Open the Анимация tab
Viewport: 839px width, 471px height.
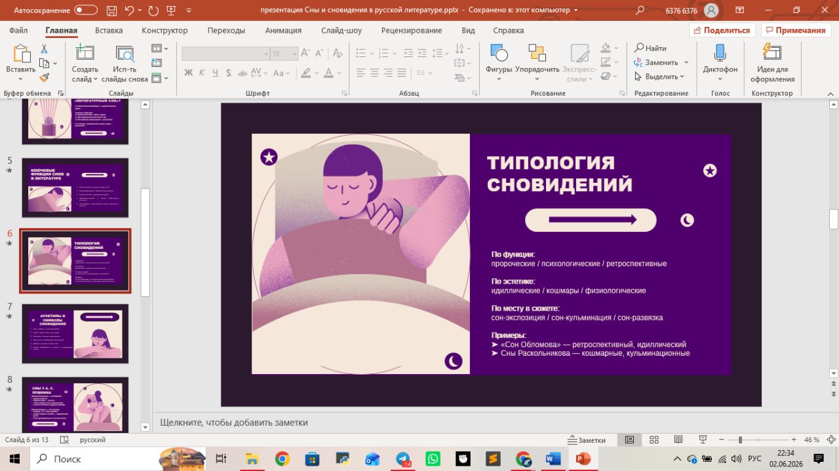pyautogui.click(x=283, y=30)
